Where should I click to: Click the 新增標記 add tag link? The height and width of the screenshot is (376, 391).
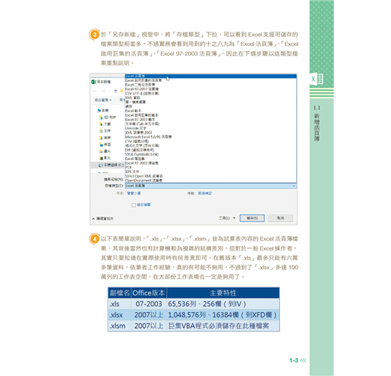tap(205, 193)
